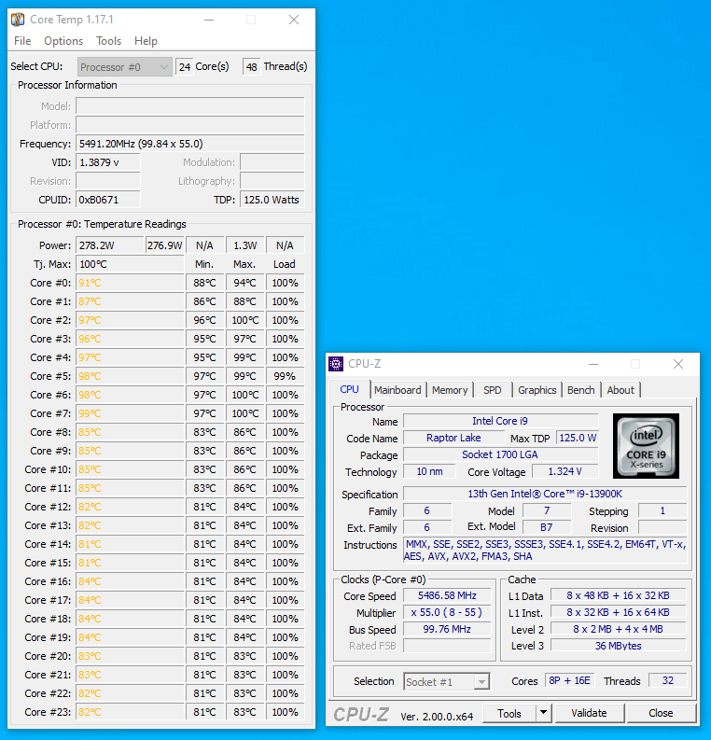Click the Core #20 load 100%
This screenshot has width=711, height=740.
285,656
